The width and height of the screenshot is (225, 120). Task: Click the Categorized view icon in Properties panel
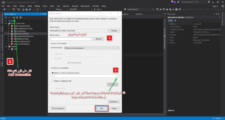[x=169, y=21]
